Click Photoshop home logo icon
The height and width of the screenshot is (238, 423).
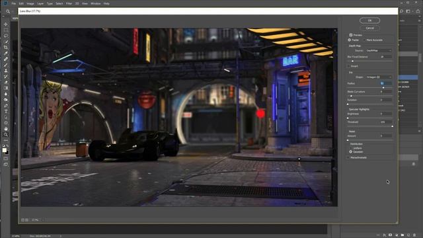click(x=5, y=3)
